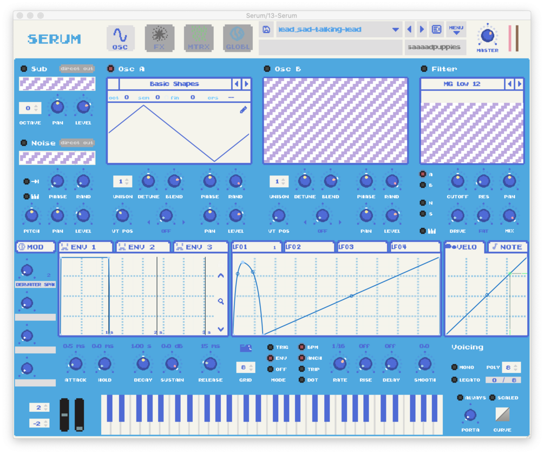Click the save preset disk icon
Viewport: 544px width, 454px height.
tap(266, 29)
